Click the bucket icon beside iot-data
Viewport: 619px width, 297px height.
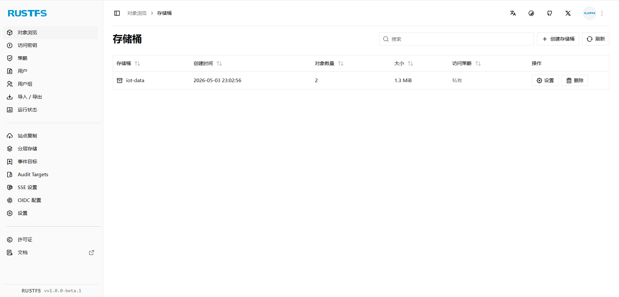tap(120, 81)
